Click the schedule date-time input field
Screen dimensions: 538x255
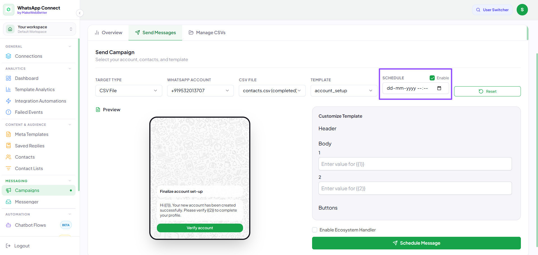click(x=415, y=88)
